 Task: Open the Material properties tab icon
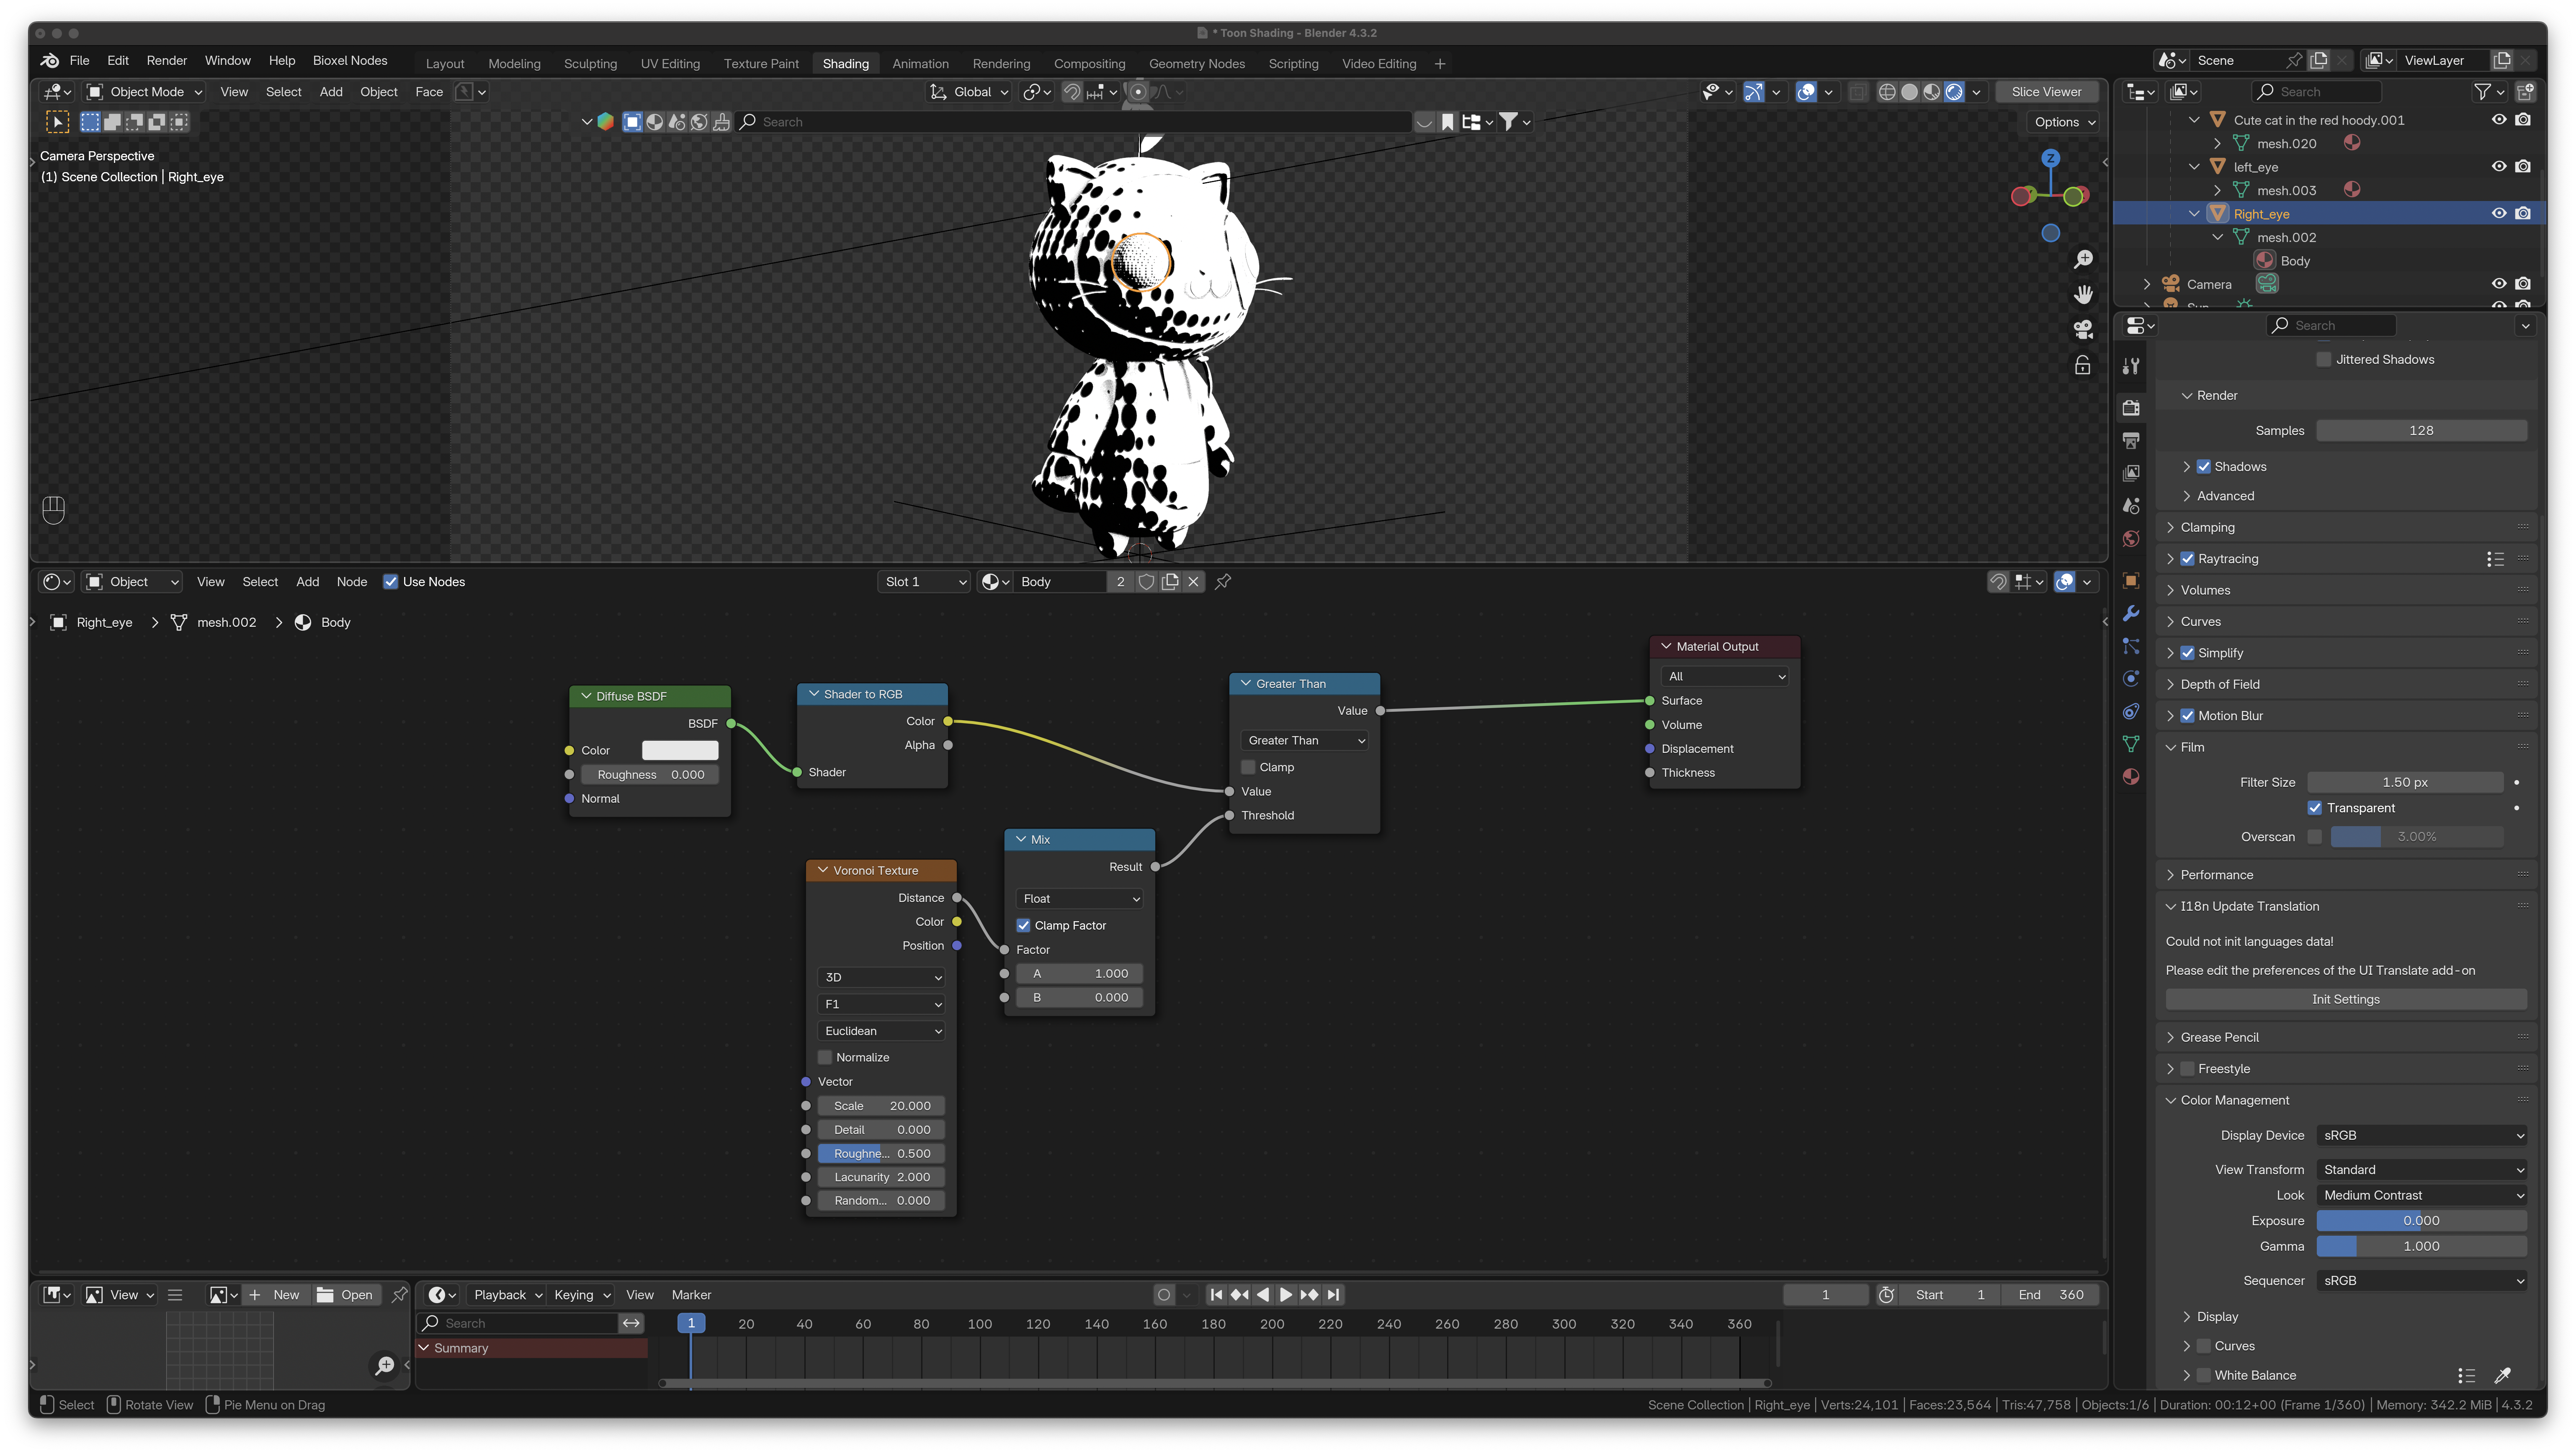click(x=2131, y=777)
